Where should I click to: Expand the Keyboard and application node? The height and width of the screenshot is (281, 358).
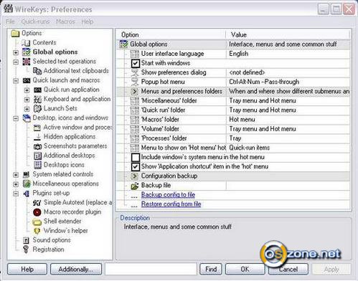pyautogui.click(x=27, y=100)
